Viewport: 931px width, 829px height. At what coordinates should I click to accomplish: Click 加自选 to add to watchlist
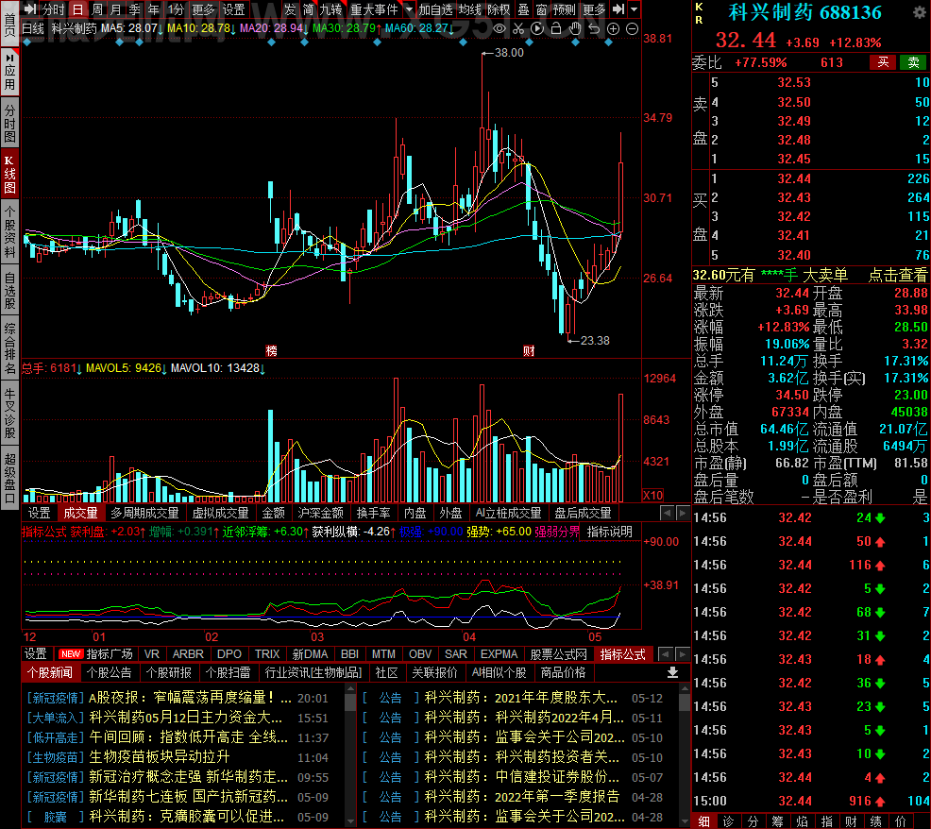pos(436,9)
